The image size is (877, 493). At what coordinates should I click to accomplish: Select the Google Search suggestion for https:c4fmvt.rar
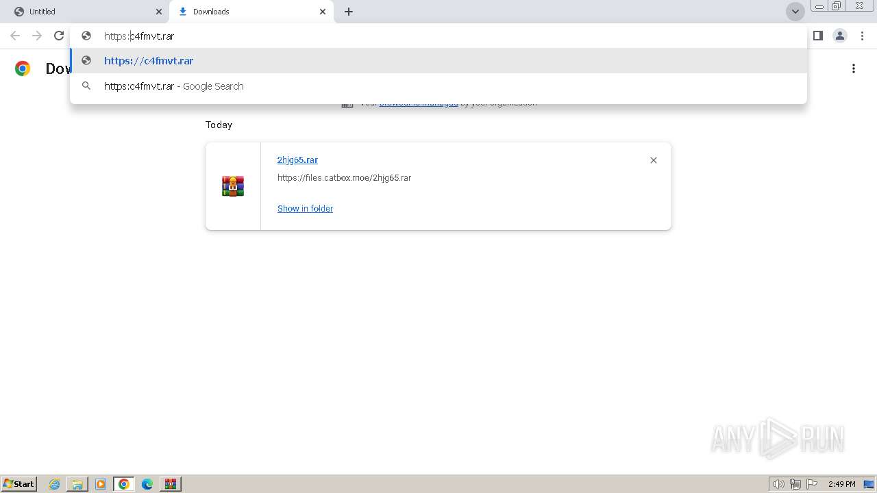coord(438,86)
